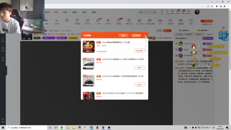
Task: Click 取消讲解 for the Sakula noodle product
Action: (139, 51)
